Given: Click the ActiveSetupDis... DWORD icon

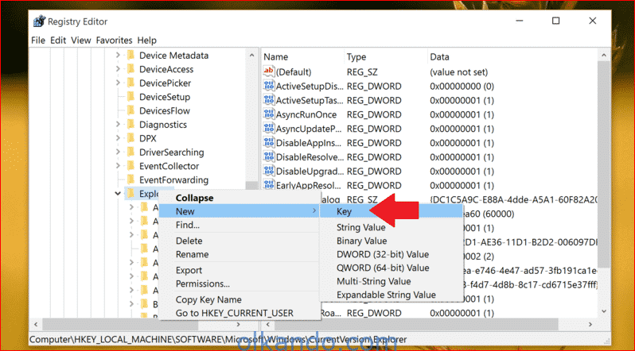Looking at the screenshot, I should pyautogui.click(x=269, y=86).
